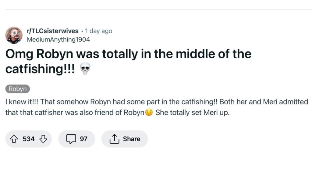The width and height of the screenshot is (312, 182).
Task: Select the gray Robyn flair tag
Action: point(17,89)
